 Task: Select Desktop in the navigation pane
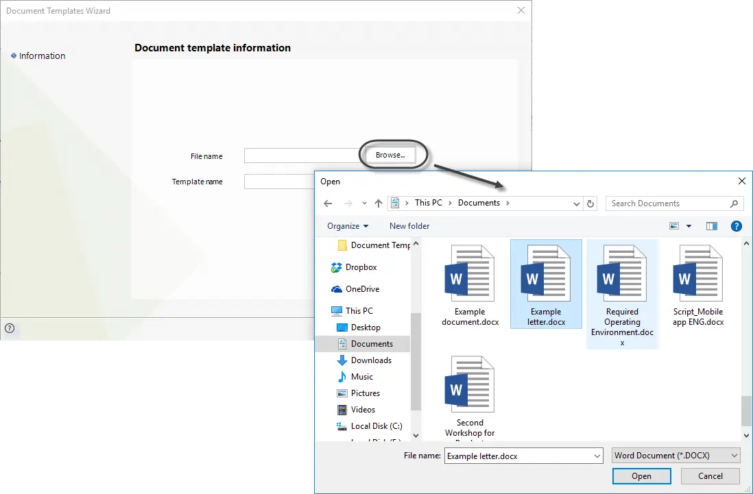(x=359, y=327)
